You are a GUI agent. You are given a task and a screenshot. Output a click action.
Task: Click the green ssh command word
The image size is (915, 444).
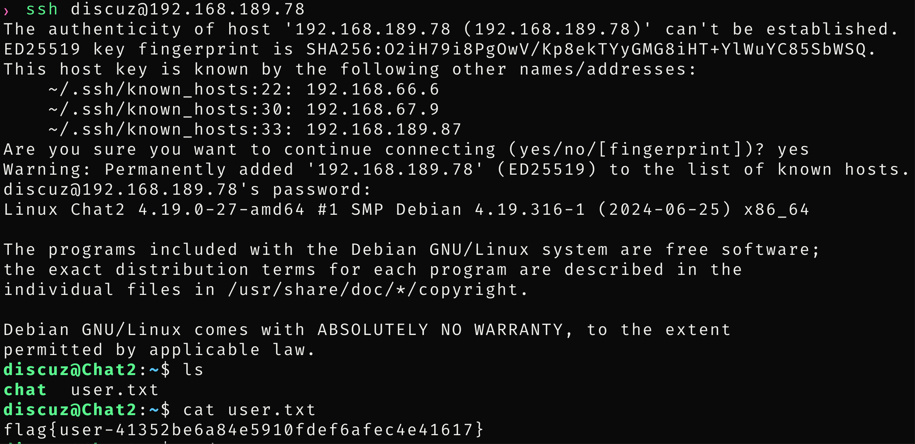(x=42, y=9)
